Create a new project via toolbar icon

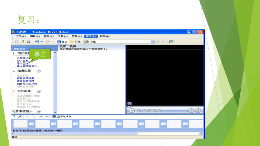17,42
